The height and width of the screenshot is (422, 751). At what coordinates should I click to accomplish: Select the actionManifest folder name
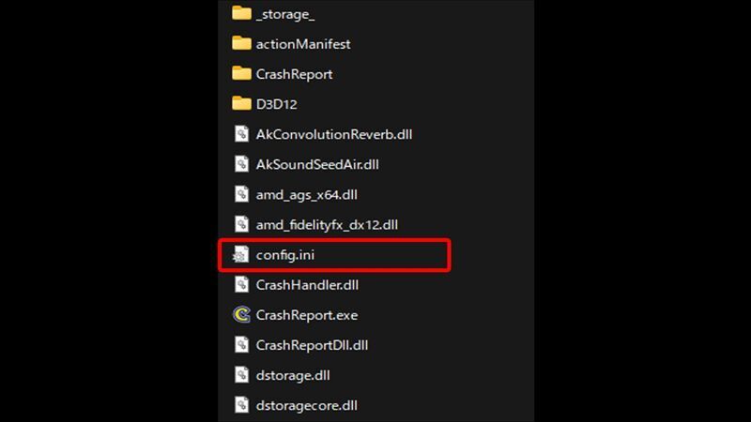[x=303, y=44]
